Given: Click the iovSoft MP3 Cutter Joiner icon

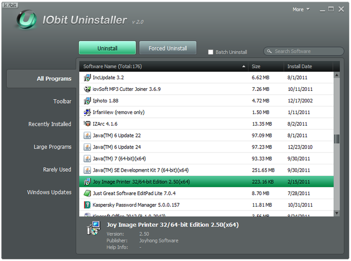Looking at the screenshot, I should click(87, 89).
